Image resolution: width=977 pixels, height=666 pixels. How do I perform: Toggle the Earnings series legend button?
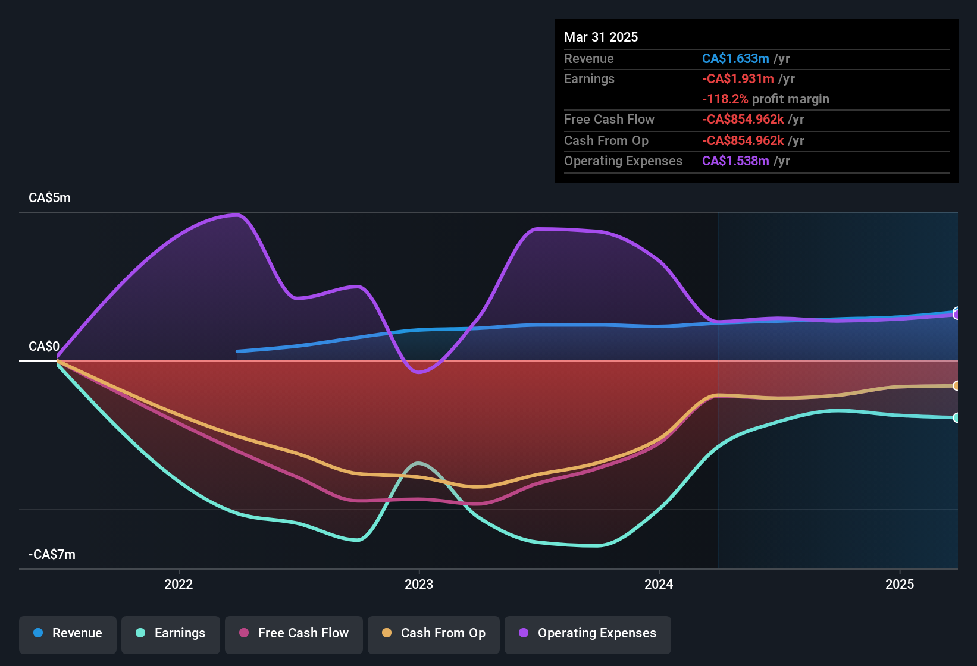point(171,634)
